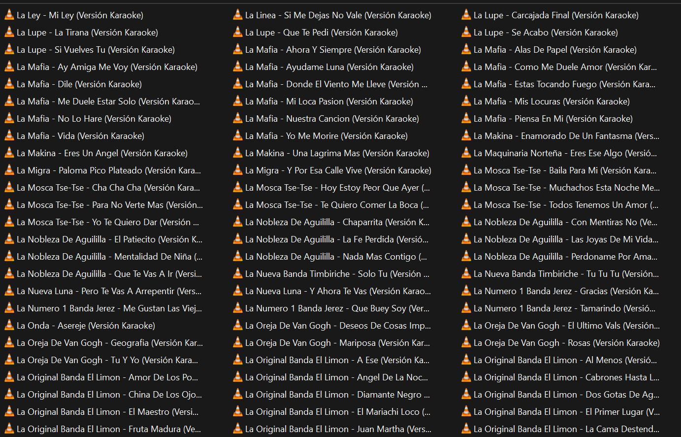Image resolution: width=681 pixels, height=437 pixels.
Task: Select La Oreja De Van Gogh - Geografia file
Action: tap(109, 343)
